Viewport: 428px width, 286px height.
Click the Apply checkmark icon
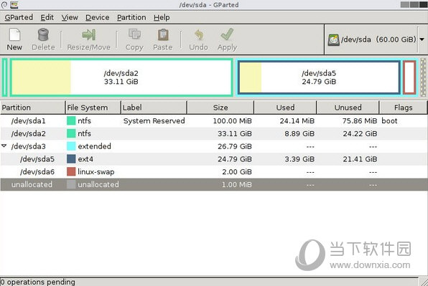click(x=227, y=34)
